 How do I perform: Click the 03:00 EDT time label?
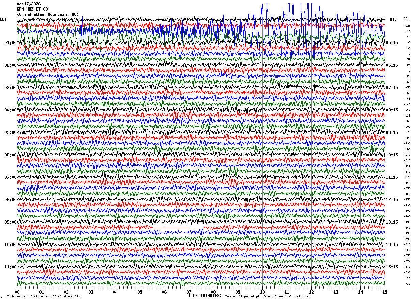[11, 88]
